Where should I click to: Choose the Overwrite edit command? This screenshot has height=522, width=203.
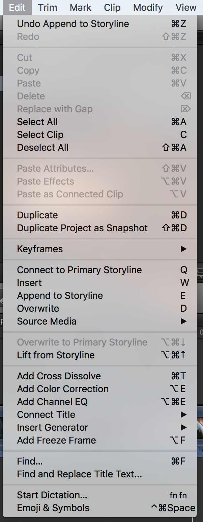100,309
